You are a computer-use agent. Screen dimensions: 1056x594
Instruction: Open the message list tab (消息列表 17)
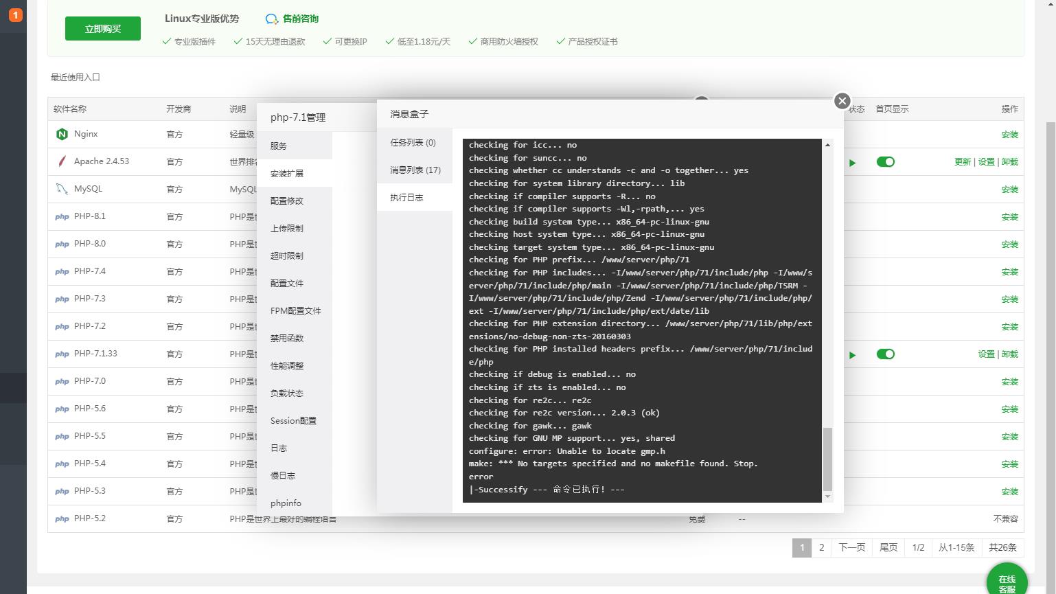pyautogui.click(x=415, y=170)
